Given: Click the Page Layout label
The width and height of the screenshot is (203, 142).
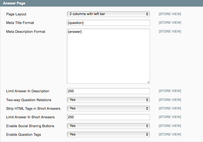Looking at the screenshot, I should point(16,14).
